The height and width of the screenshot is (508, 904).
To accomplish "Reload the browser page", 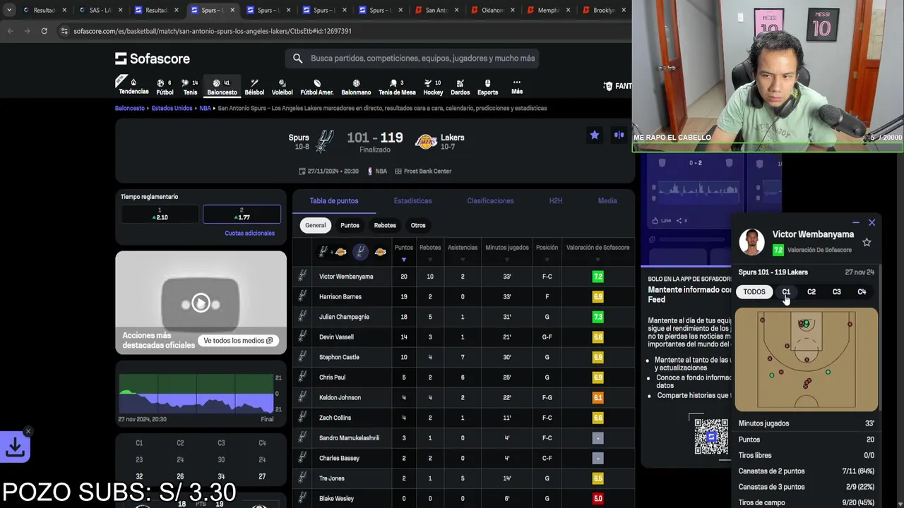I will [x=44, y=31].
